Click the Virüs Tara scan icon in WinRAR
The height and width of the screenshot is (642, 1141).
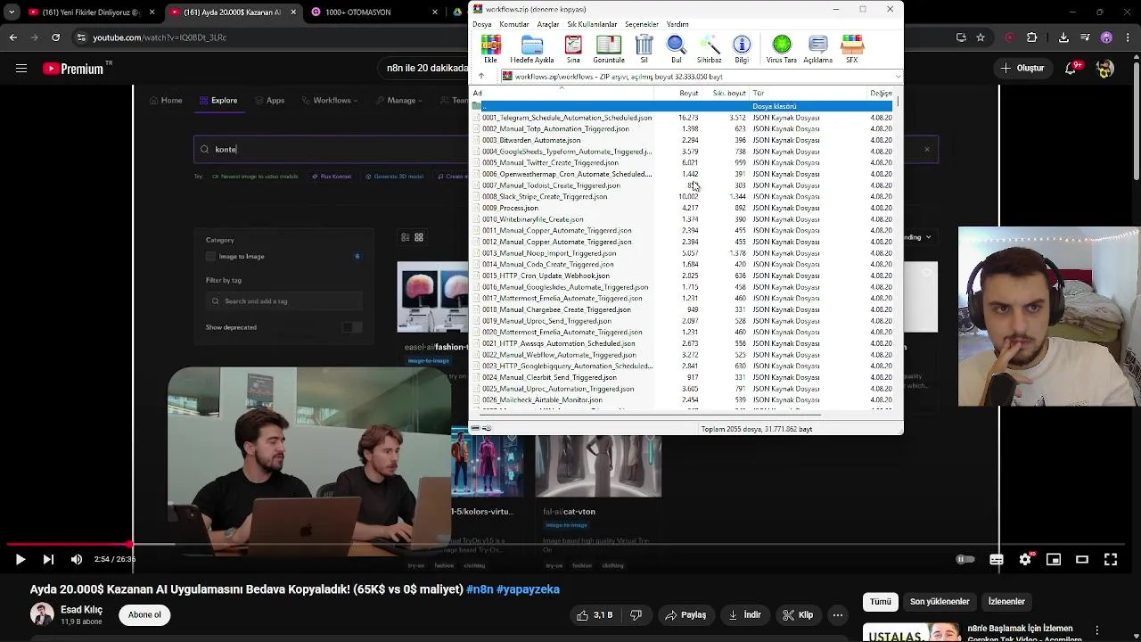click(x=782, y=48)
